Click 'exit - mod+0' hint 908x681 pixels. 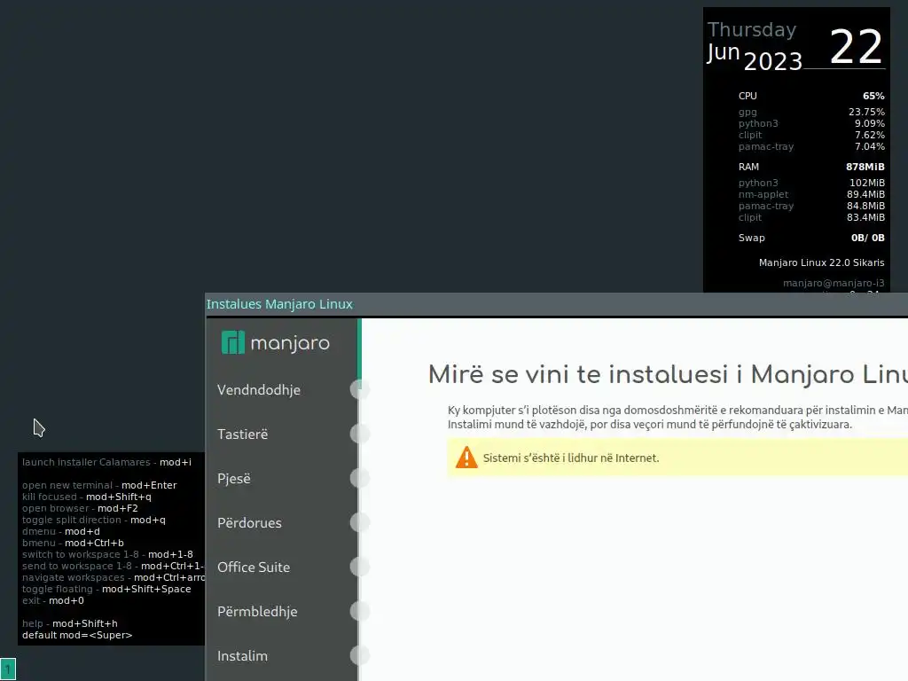[52, 601]
